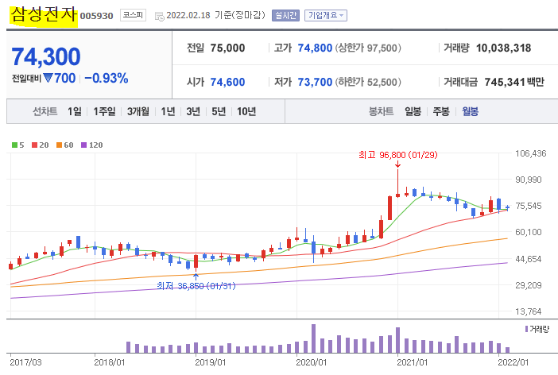Click the 고가 74,800 value
This screenshot has height=375, width=558.
315,48
